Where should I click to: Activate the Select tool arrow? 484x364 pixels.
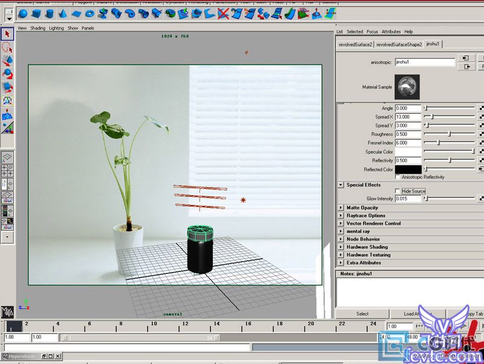point(7,34)
